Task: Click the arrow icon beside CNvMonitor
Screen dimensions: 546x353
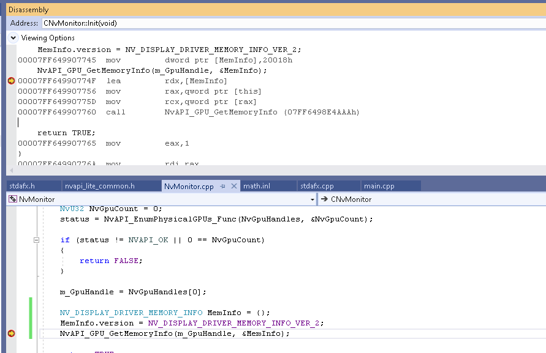Action: tap(324, 199)
